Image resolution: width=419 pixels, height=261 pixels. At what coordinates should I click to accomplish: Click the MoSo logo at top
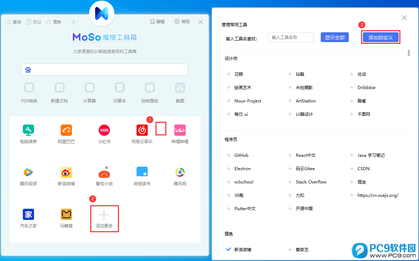[x=102, y=13]
